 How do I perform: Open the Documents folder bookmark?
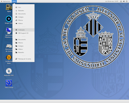coord(23,39)
